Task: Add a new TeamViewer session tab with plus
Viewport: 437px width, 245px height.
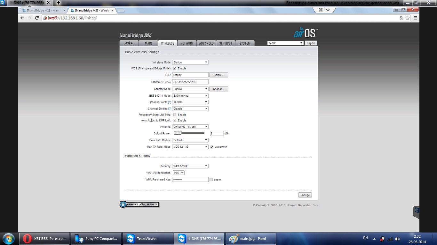Action: coord(58,3)
